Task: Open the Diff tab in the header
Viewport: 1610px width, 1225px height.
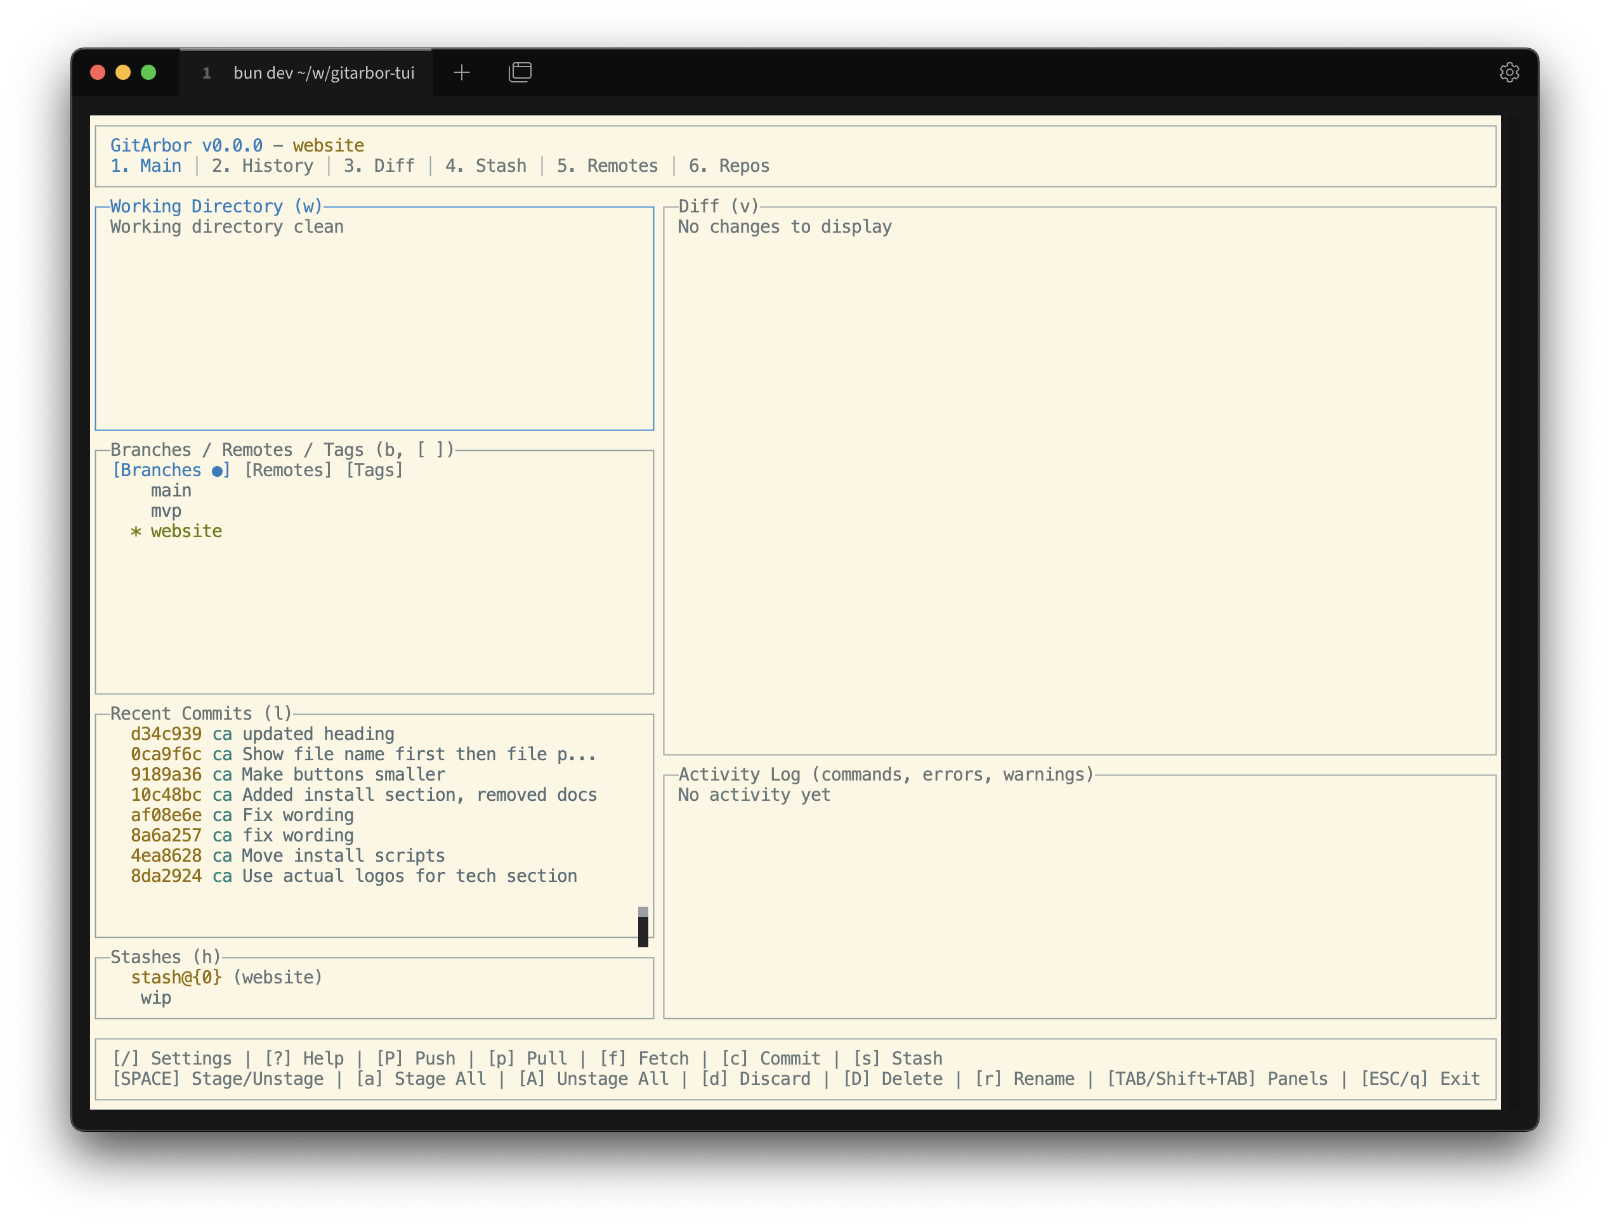Action: coord(379,165)
